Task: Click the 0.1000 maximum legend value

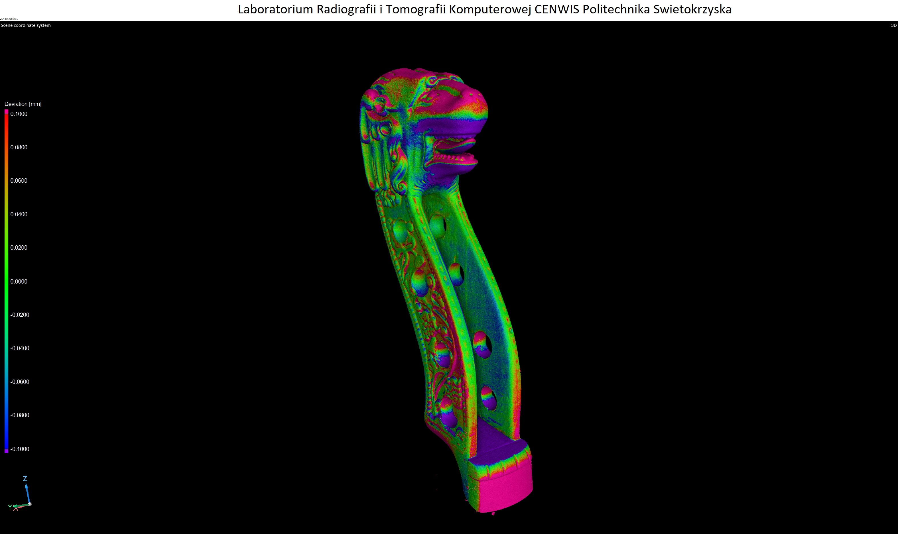Action: [x=19, y=114]
